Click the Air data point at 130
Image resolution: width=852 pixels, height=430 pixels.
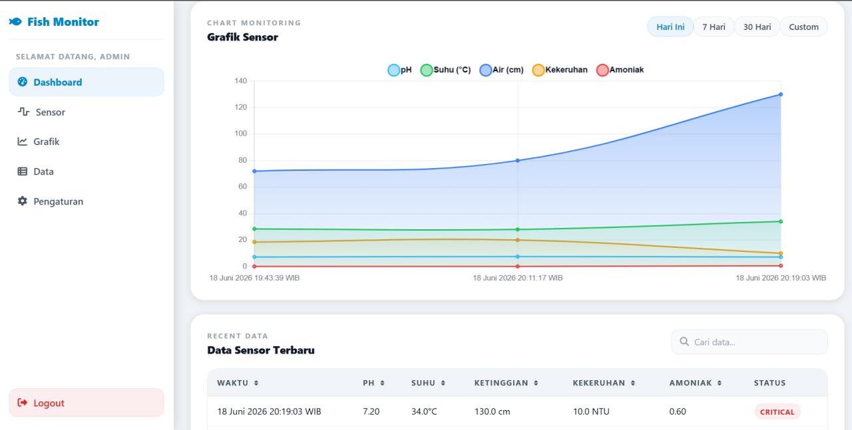[781, 94]
